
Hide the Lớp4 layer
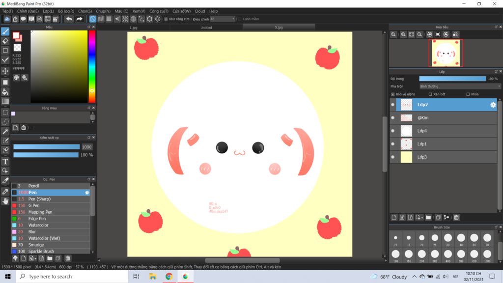coord(392,131)
